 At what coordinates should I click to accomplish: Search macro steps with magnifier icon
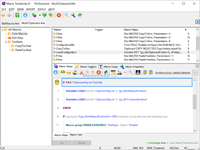coord(130,72)
